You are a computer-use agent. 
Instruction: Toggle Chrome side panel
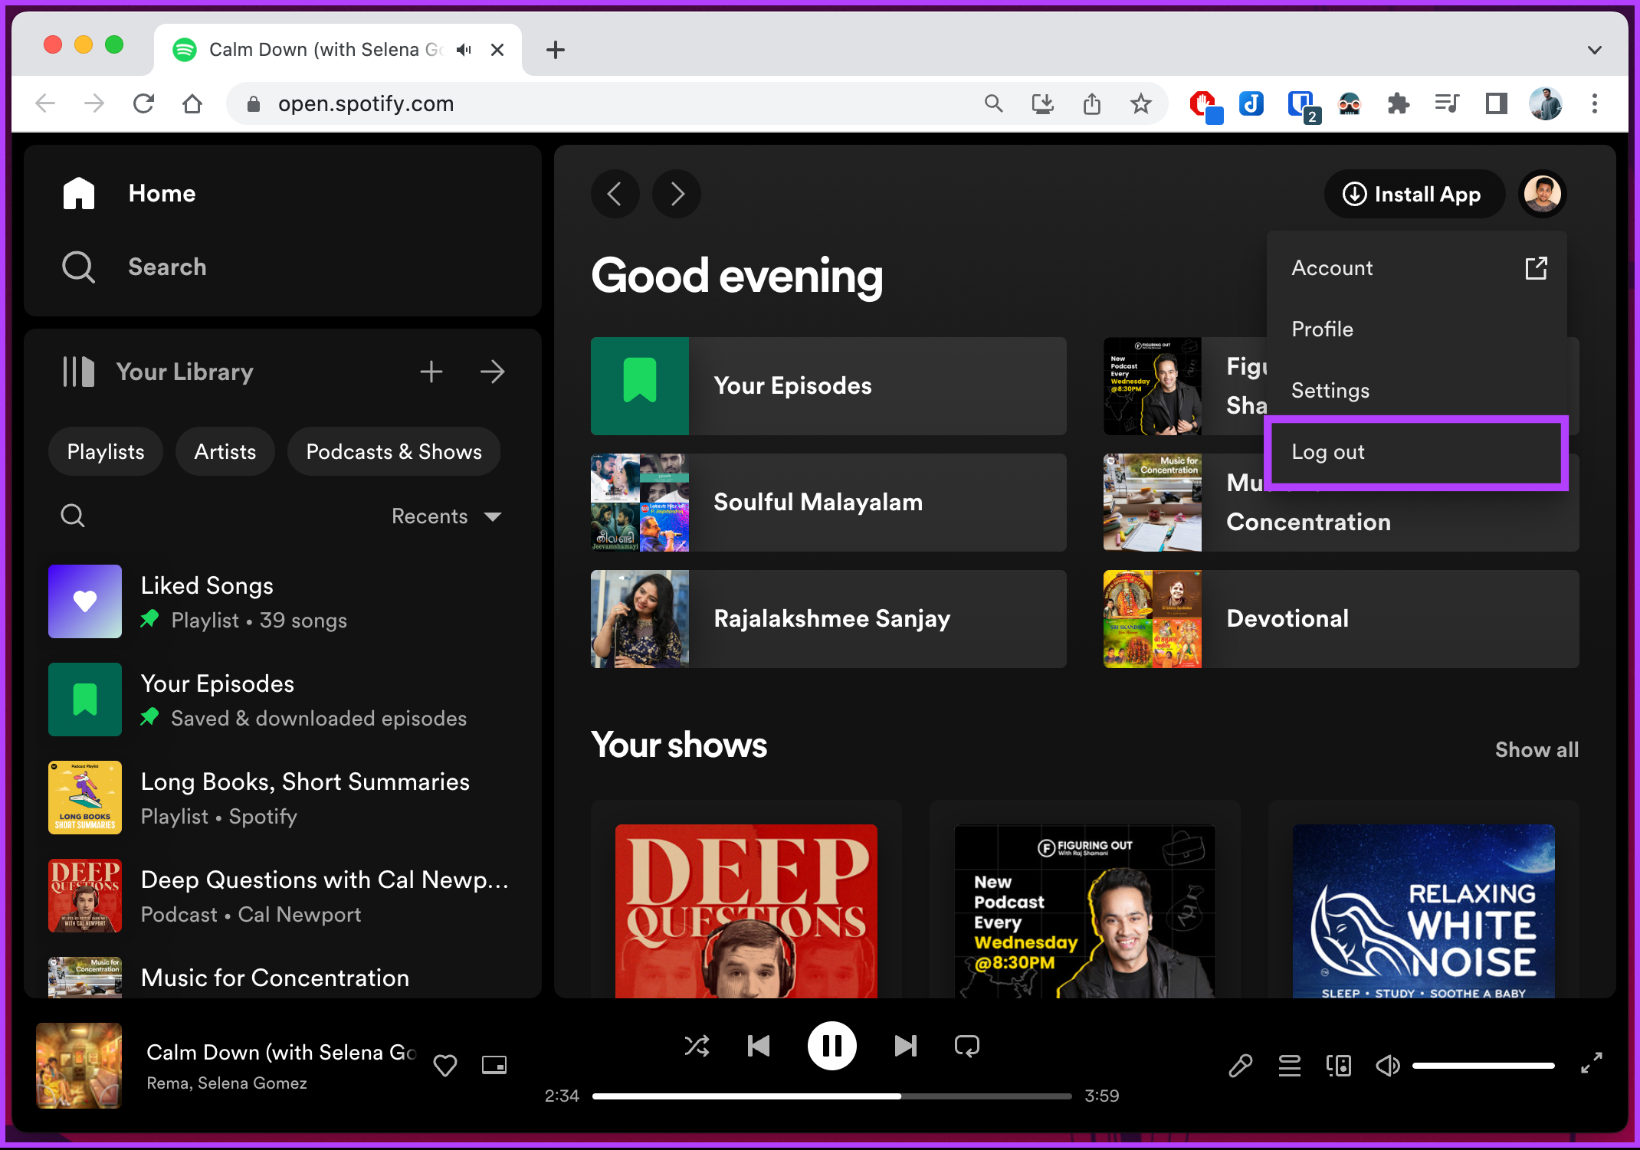[1497, 103]
